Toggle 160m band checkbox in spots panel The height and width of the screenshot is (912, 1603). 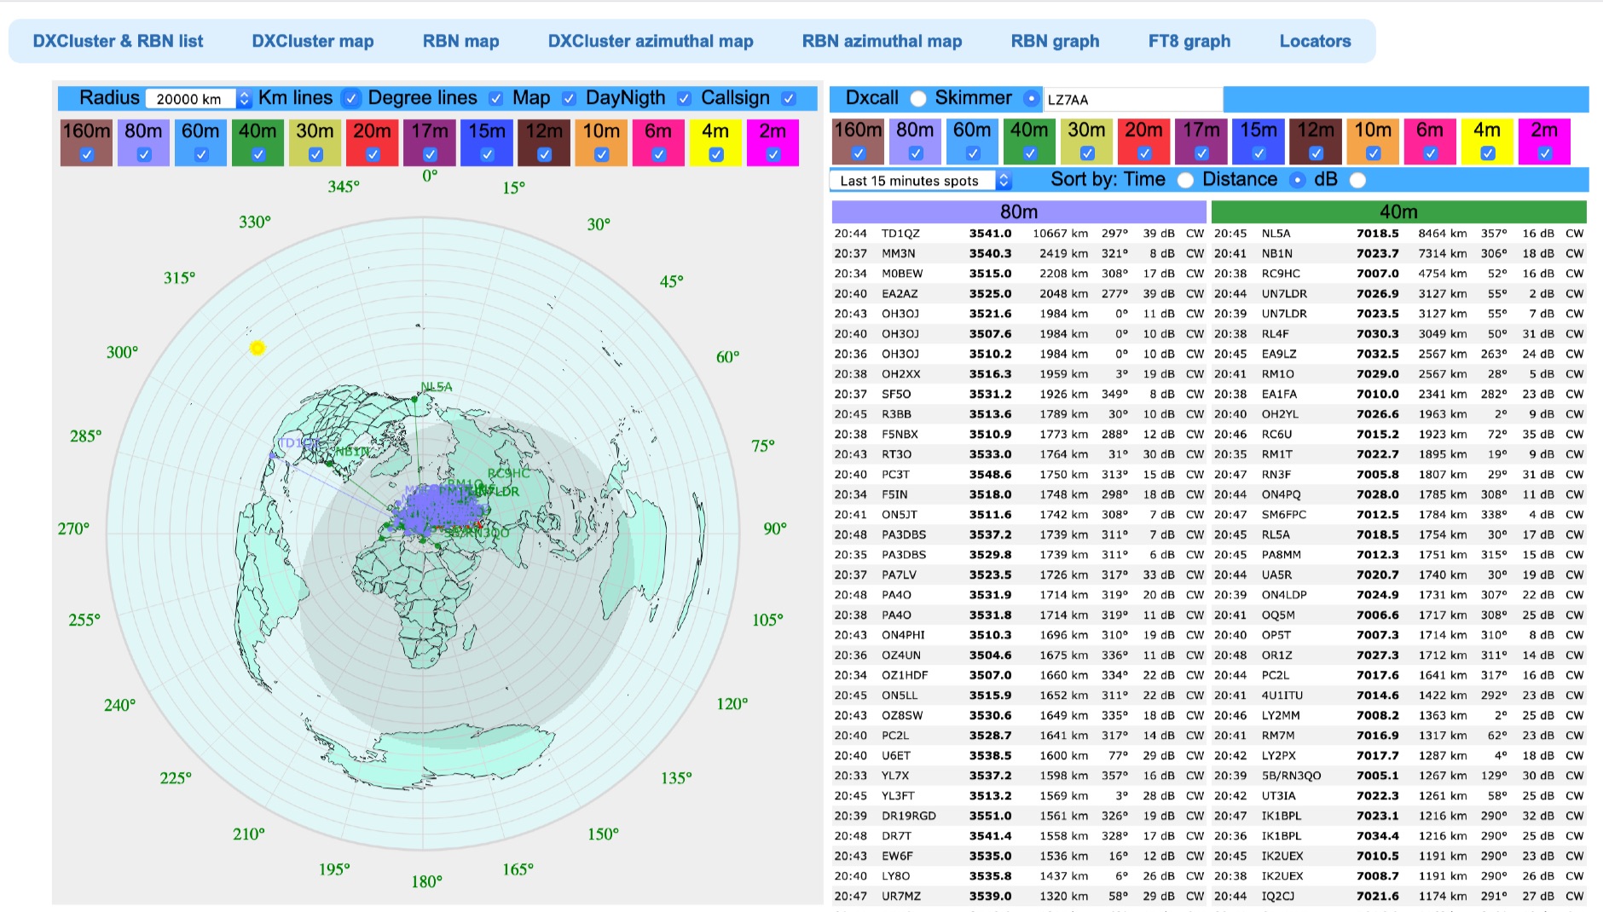[x=858, y=153]
